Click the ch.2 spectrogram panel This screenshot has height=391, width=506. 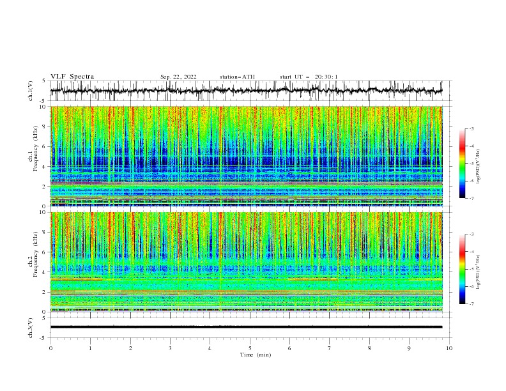tap(247, 262)
